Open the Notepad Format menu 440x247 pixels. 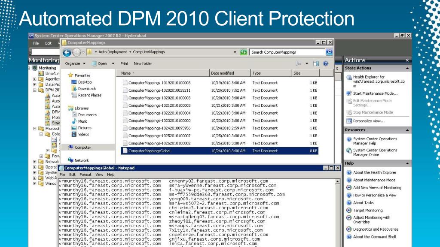86,175
